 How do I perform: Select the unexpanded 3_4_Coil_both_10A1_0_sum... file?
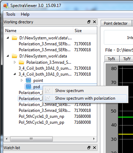pyautogui.click(x=45, y=68)
